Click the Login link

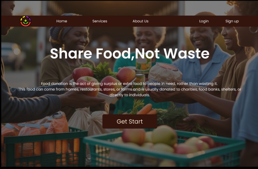pyautogui.click(x=204, y=21)
